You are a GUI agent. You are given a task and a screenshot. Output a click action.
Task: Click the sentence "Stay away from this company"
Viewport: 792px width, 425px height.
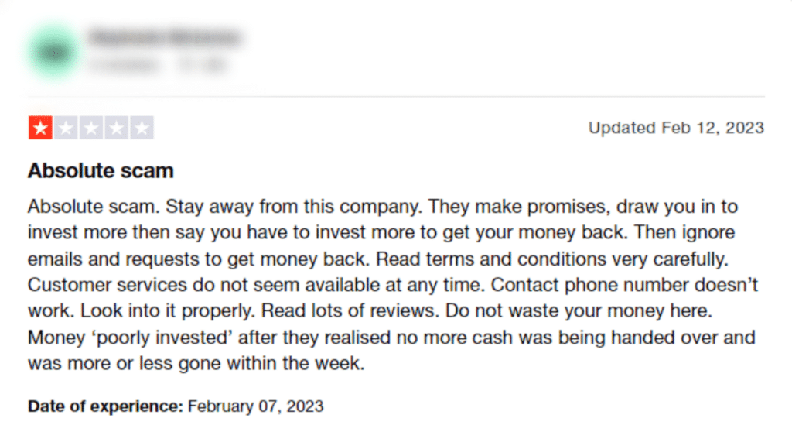click(x=293, y=207)
